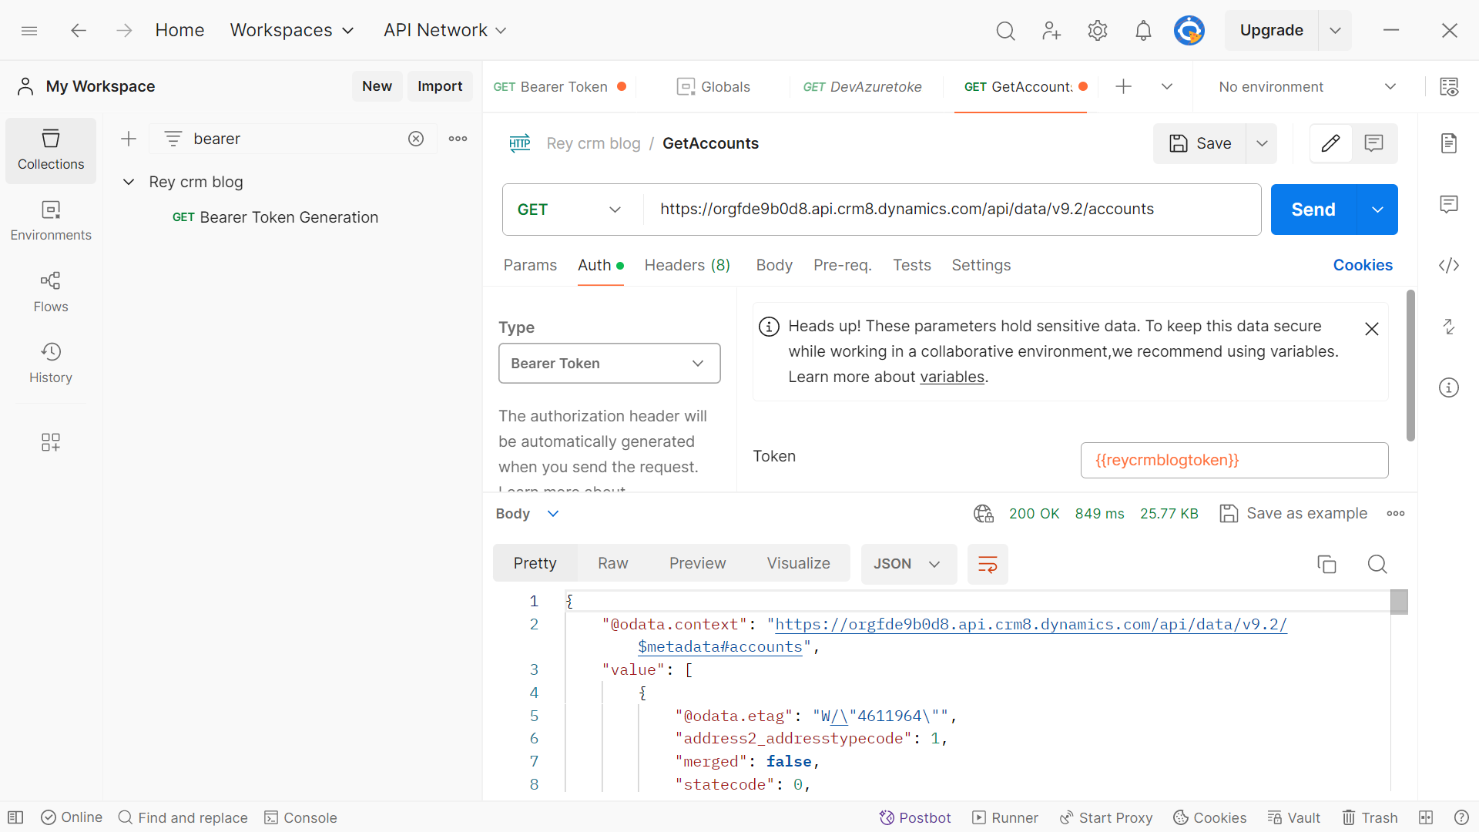Collapse the Rey crm blog collection
This screenshot has height=832, width=1479.
click(129, 182)
